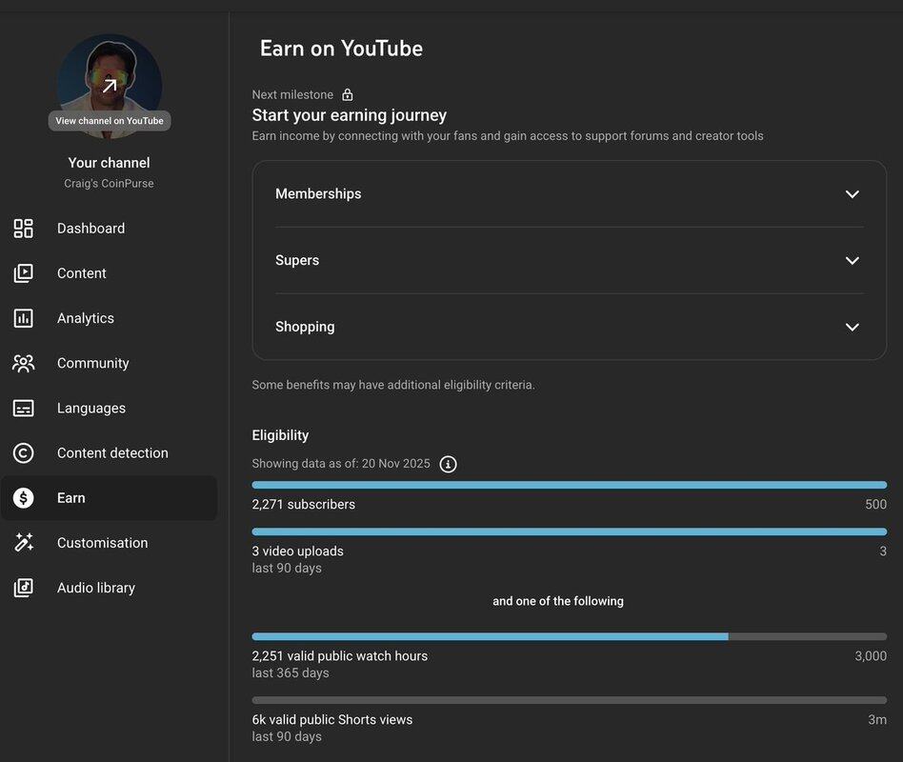Click info icon beside eligibility data date
The image size is (903, 762).
pyautogui.click(x=448, y=464)
